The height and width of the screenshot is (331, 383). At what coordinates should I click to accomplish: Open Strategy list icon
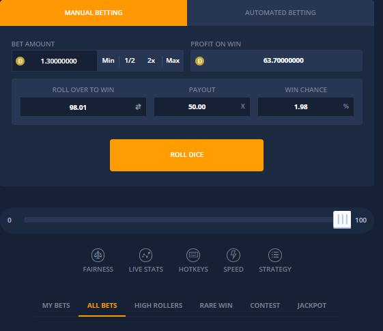click(x=275, y=255)
